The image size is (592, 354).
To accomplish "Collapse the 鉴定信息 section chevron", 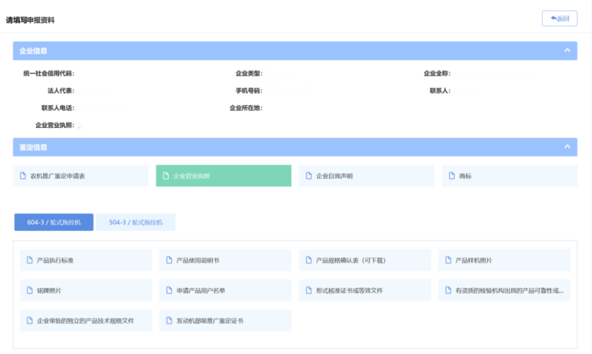I will (x=567, y=147).
